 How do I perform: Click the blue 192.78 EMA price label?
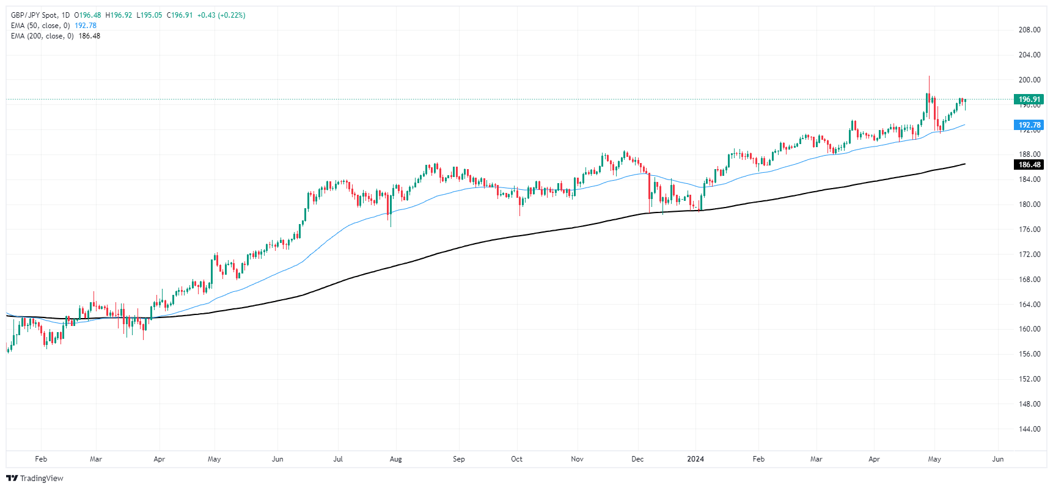(x=1029, y=125)
